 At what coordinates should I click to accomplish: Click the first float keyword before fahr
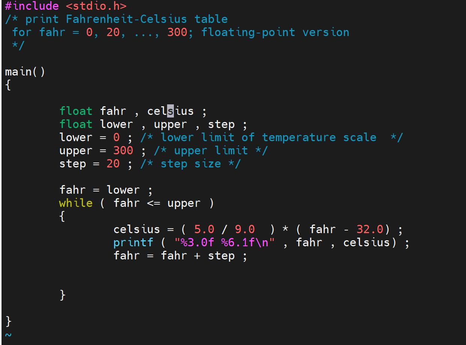[76, 111]
